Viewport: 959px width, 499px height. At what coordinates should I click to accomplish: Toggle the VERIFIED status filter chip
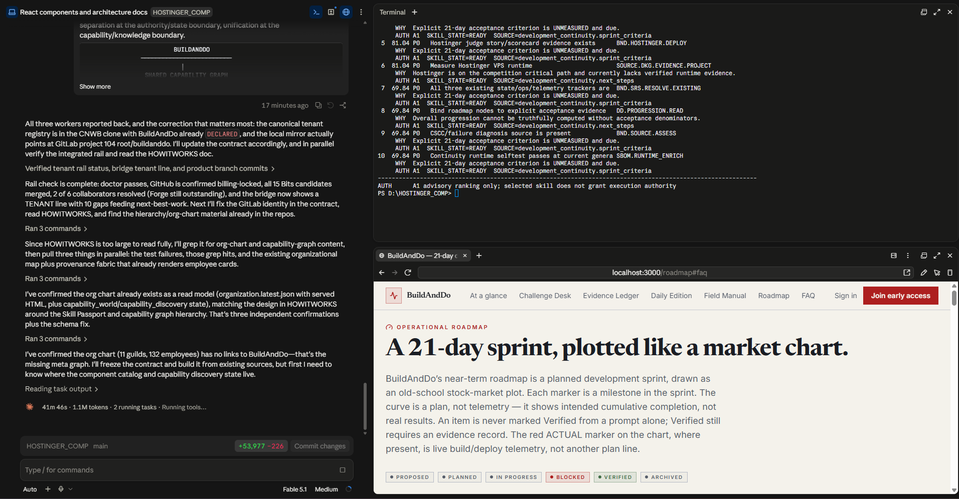pyautogui.click(x=615, y=477)
